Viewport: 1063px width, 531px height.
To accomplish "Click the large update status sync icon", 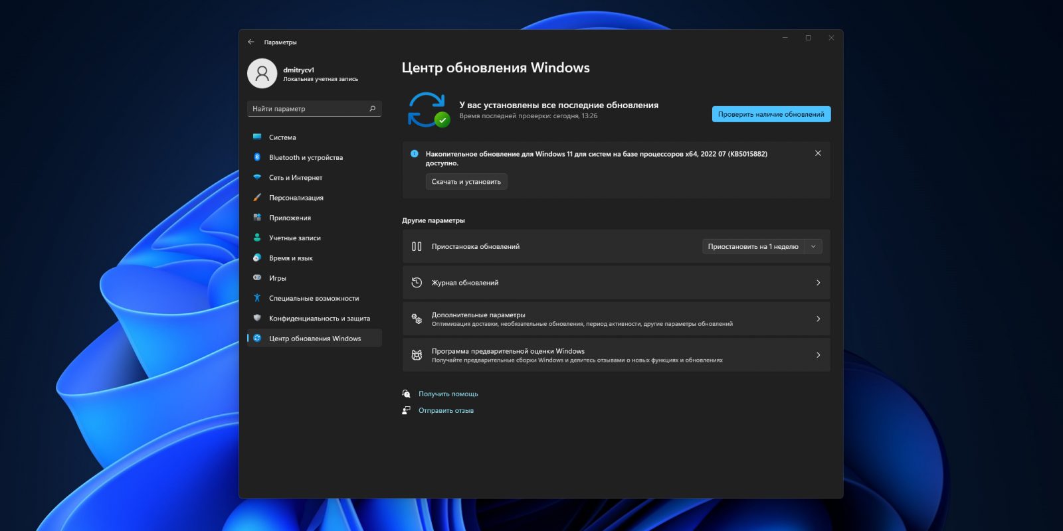I will [x=428, y=110].
